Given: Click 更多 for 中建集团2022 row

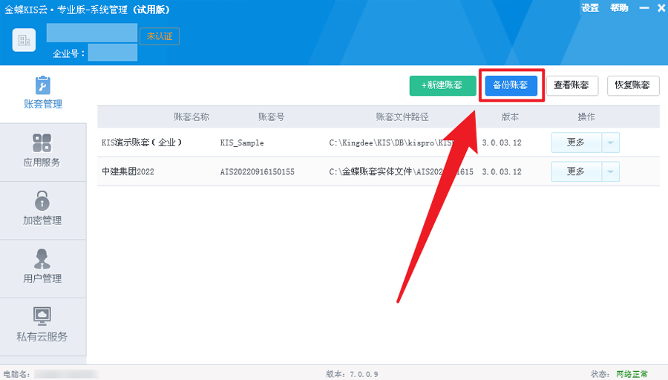Looking at the screenshot, I should point(577,171).
